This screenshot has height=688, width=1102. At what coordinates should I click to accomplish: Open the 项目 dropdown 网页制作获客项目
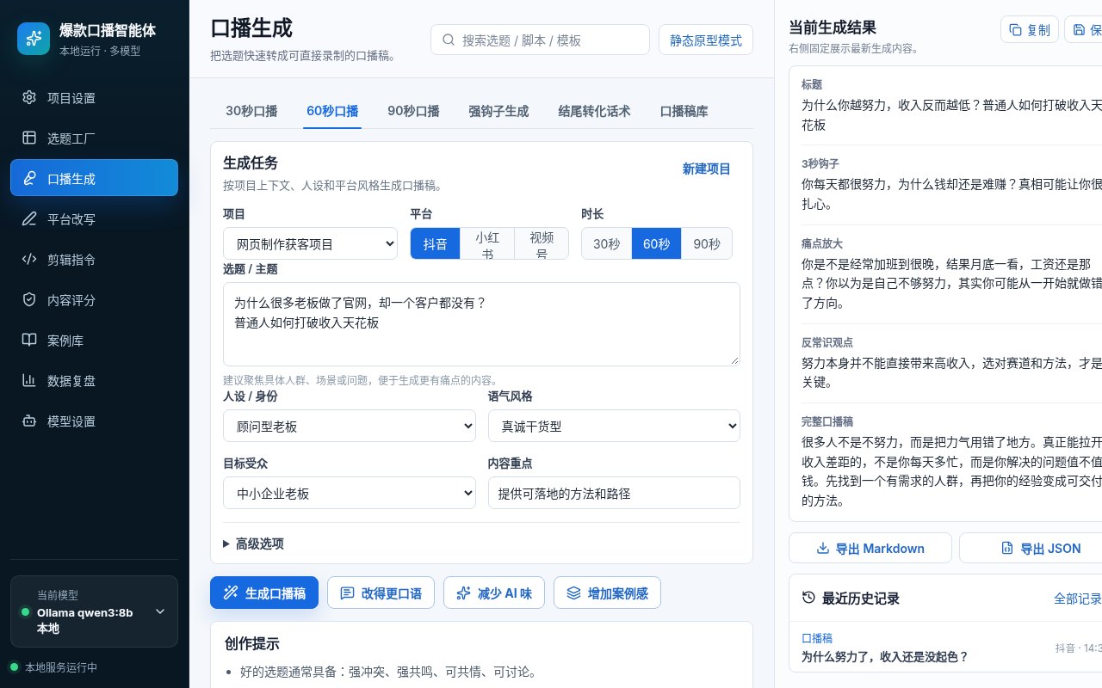310,243
